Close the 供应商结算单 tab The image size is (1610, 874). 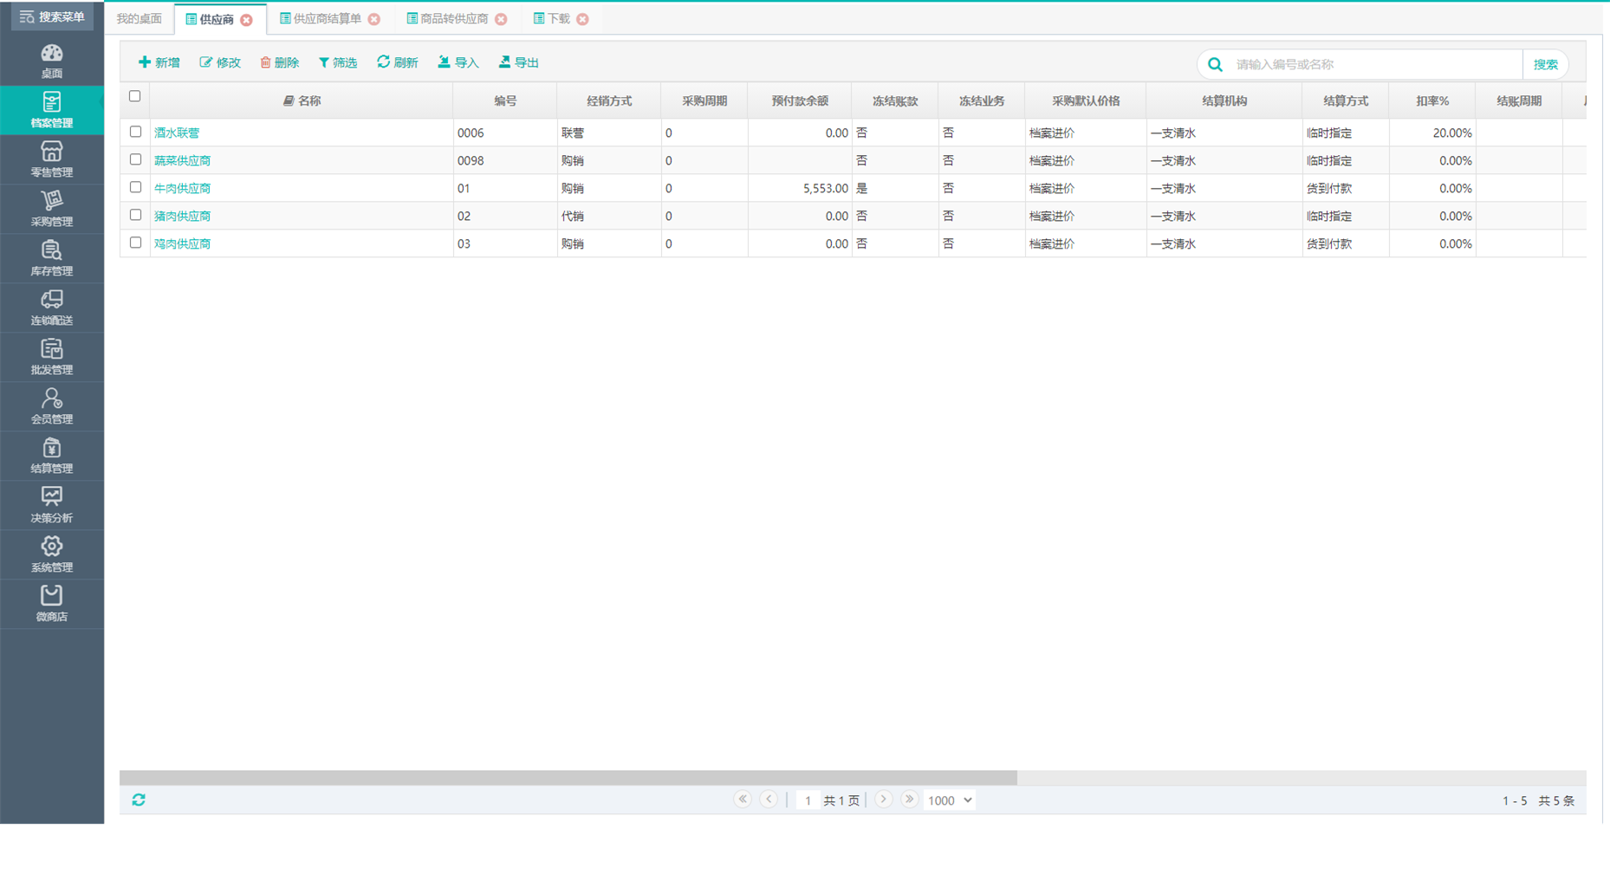pyautogui.click(x=374, y=19)
